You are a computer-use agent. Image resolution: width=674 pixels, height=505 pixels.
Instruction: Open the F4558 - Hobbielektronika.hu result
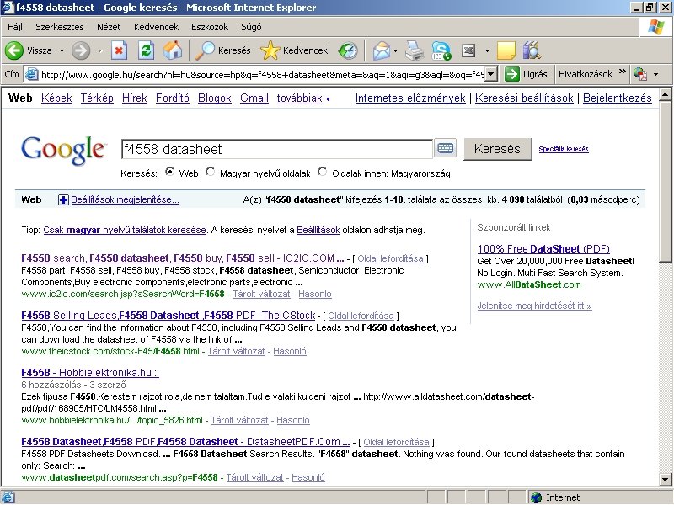coord(90,372)
